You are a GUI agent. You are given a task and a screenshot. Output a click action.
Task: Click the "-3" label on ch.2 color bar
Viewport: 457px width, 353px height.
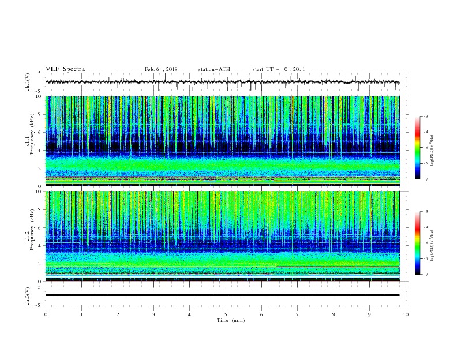coord(425,212)
